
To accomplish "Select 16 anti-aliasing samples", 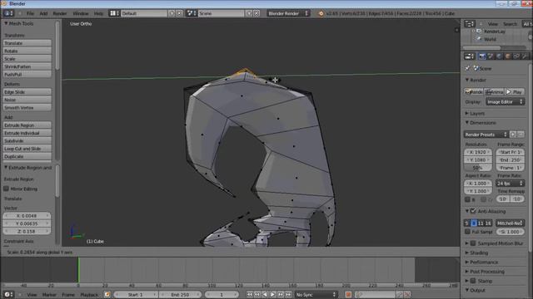I will point(488,223).
